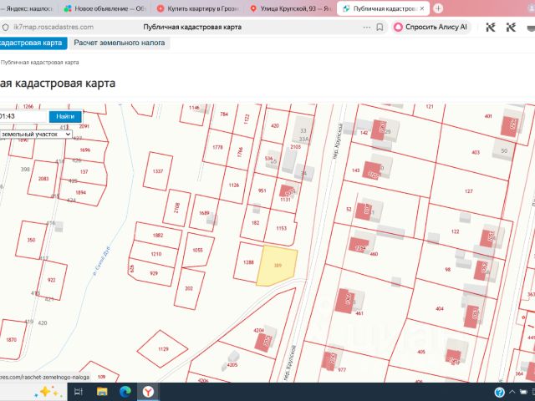Open the help question mark tray icon
This screenshot has width=535, height=401.
(499, 392)
